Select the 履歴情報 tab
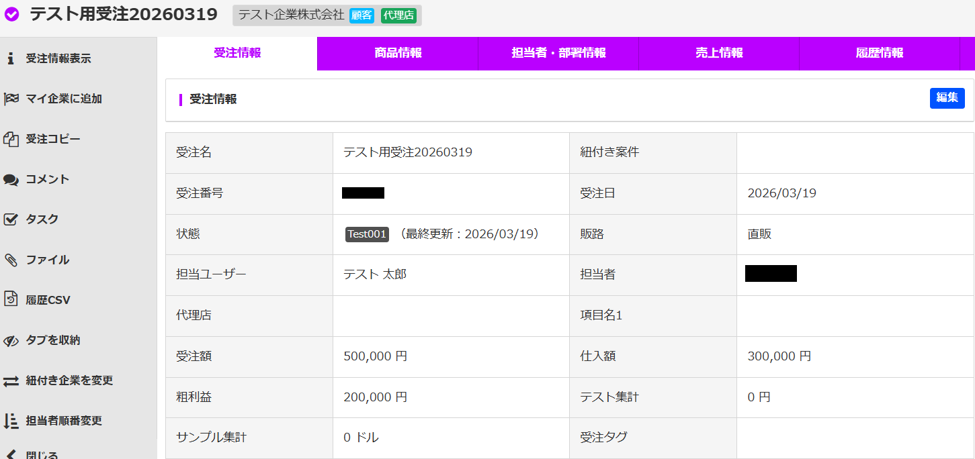This screenshot has height=459, width=975. tap(880, 54)
